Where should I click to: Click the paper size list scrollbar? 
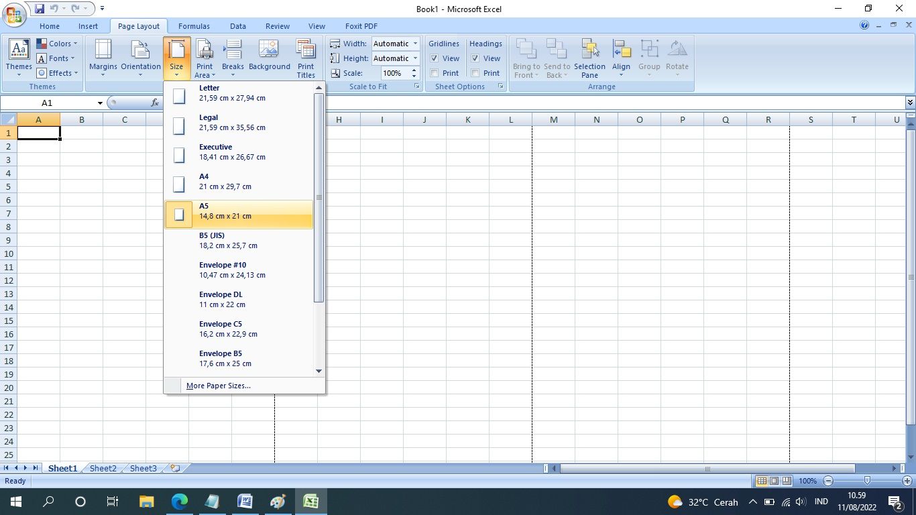point(319,198)
